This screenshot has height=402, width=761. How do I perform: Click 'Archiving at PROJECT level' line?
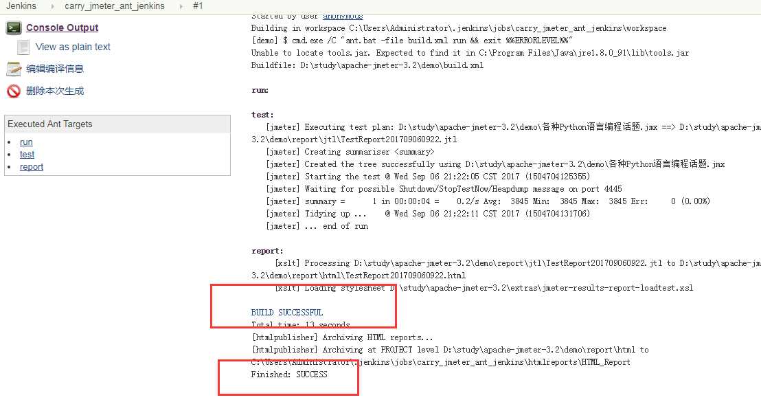[x=450, y=350]
